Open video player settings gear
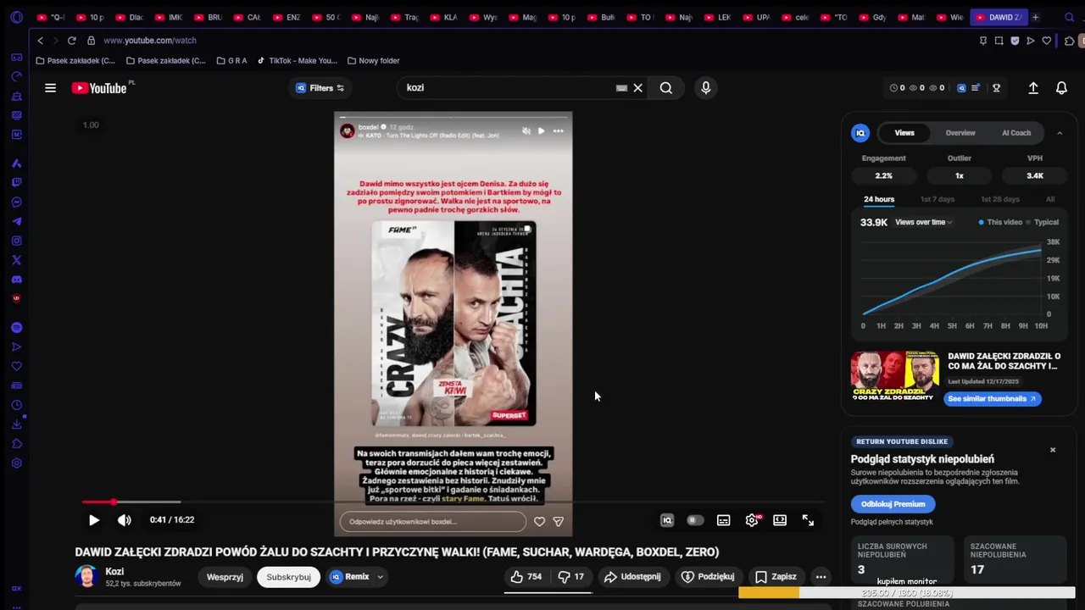1085x610 pixels. (752, 520)
